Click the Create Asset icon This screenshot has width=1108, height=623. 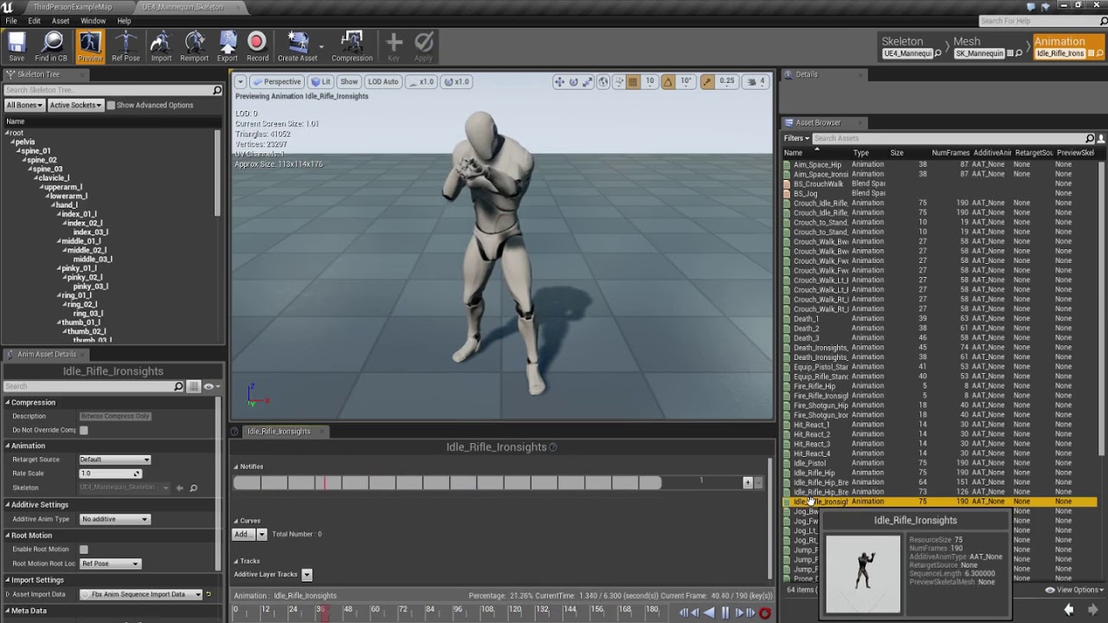pos(297,47)
